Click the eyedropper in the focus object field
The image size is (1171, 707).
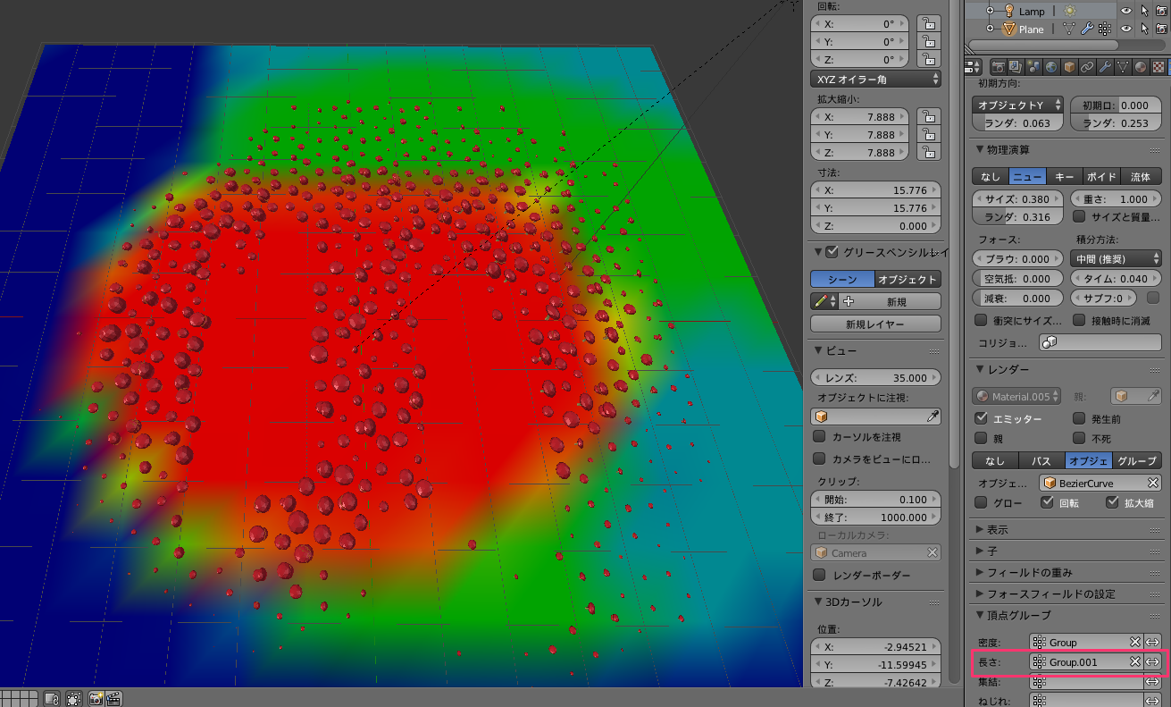point(933,417)
